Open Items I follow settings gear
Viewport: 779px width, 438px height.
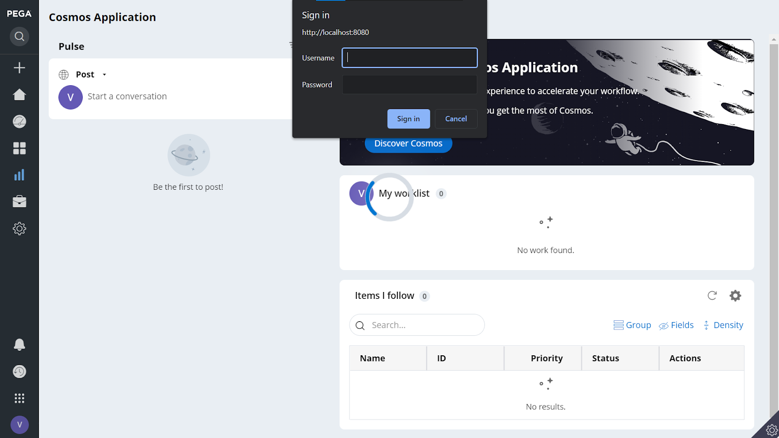(x=735, y=295)
